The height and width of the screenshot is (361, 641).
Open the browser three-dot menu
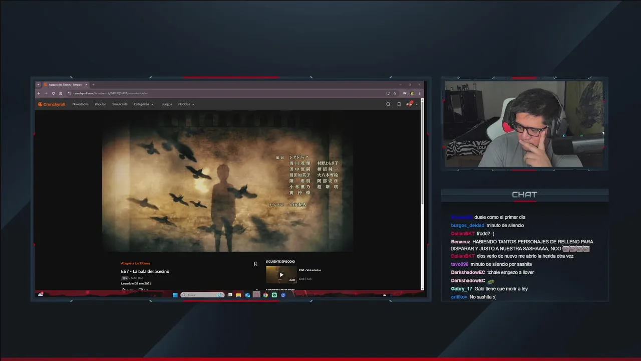coord(420,93)
